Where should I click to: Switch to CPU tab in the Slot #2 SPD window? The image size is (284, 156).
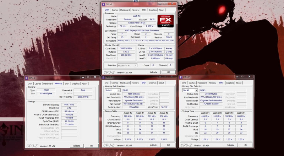pos(184,83)
